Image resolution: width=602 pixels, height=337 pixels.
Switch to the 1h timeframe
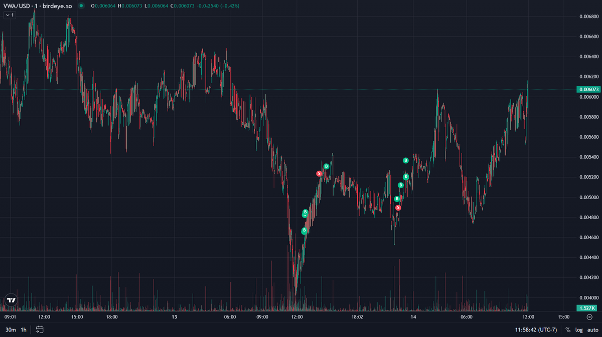24,329
